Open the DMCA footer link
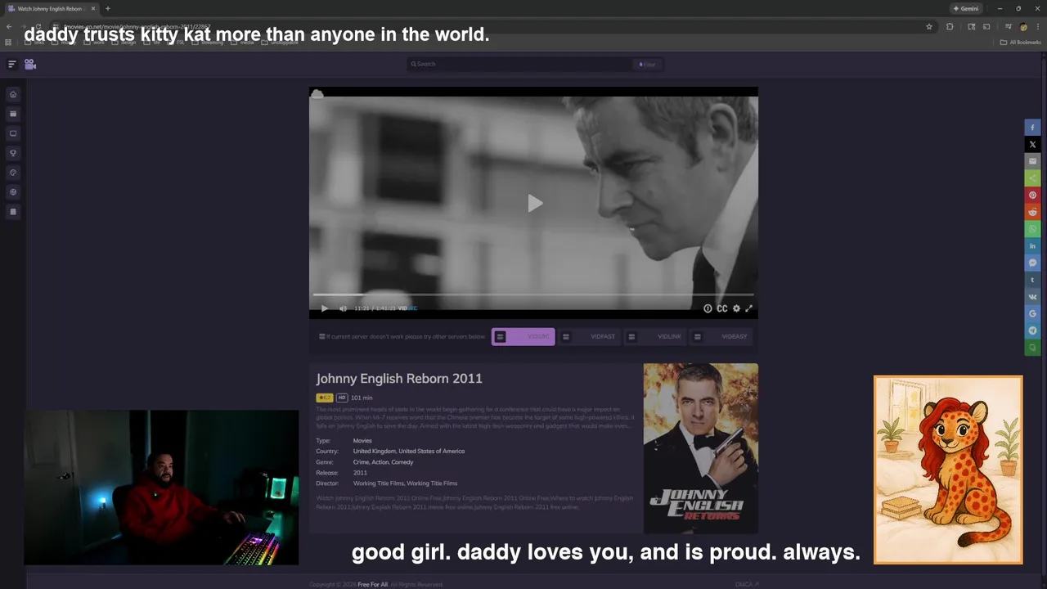 click(746, 584)
